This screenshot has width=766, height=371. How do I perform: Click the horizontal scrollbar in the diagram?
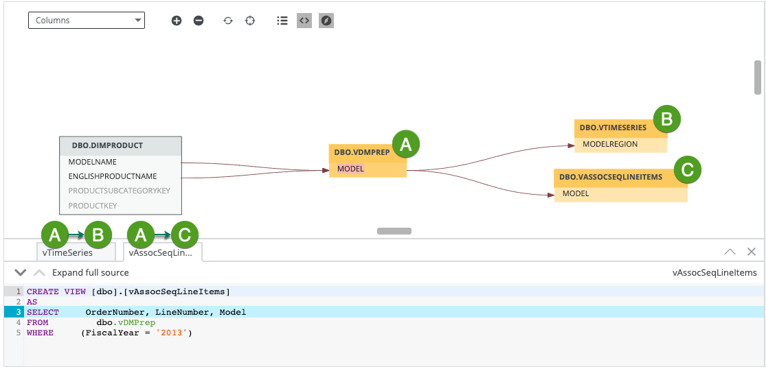tap(394, 231)
